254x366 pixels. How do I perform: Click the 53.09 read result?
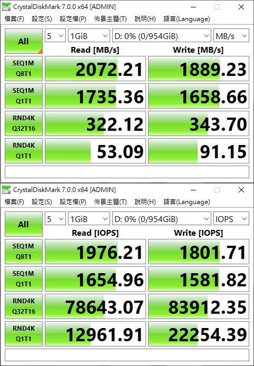(x=95, y=151)
